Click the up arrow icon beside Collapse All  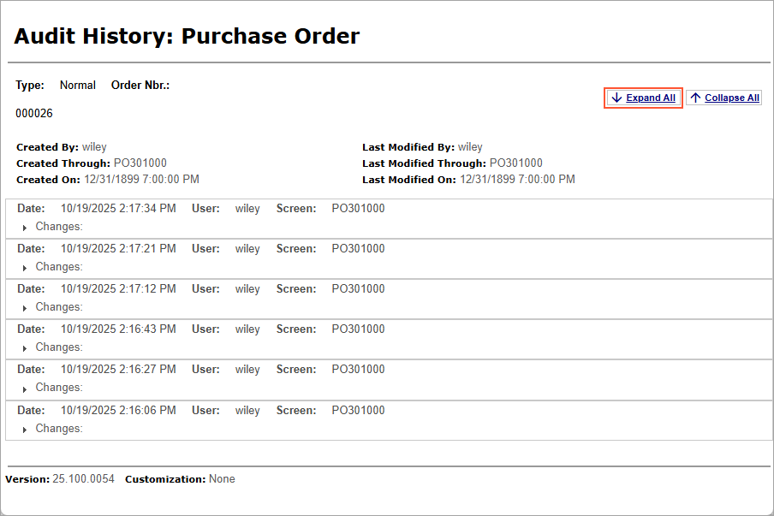695,98
